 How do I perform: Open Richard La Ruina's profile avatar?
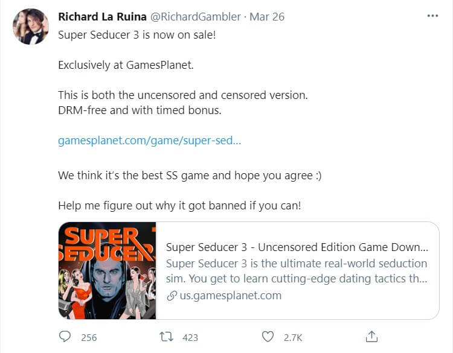(30, 27)
